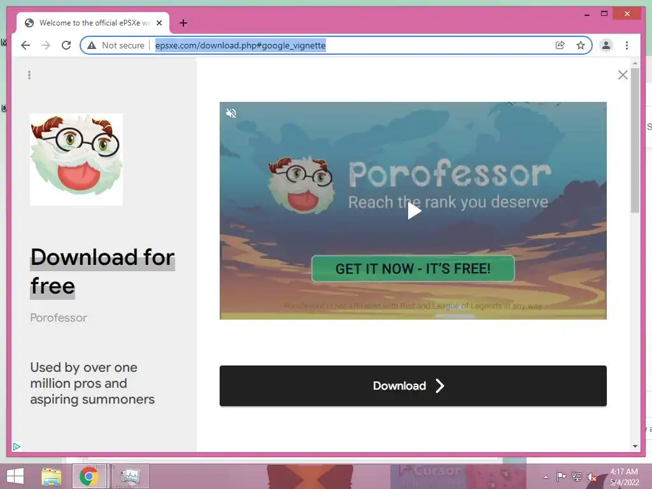The image size is (652, 489).
Task: Click the page scrollbar up arrow
Action: (x=635, y=63)
